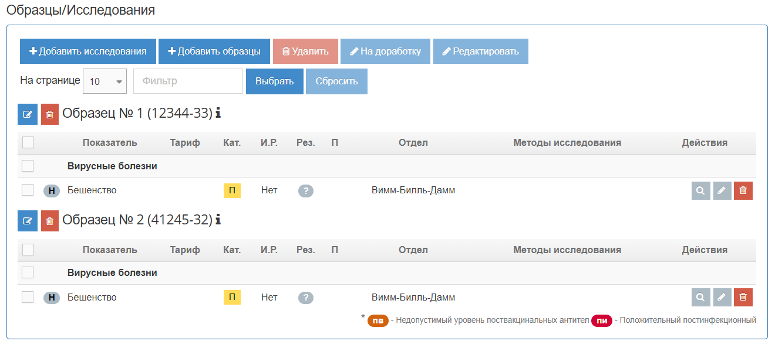This screenshot has height=348, width=775.
Task: Click the info icon next to Образец № 2
Action: [x=218, y=220]
